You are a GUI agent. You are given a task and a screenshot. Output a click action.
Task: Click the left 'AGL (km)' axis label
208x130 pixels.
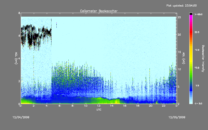tap(16, 58)
